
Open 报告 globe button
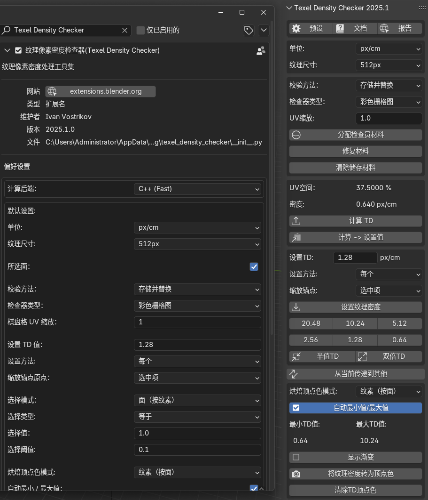[400, 28]
